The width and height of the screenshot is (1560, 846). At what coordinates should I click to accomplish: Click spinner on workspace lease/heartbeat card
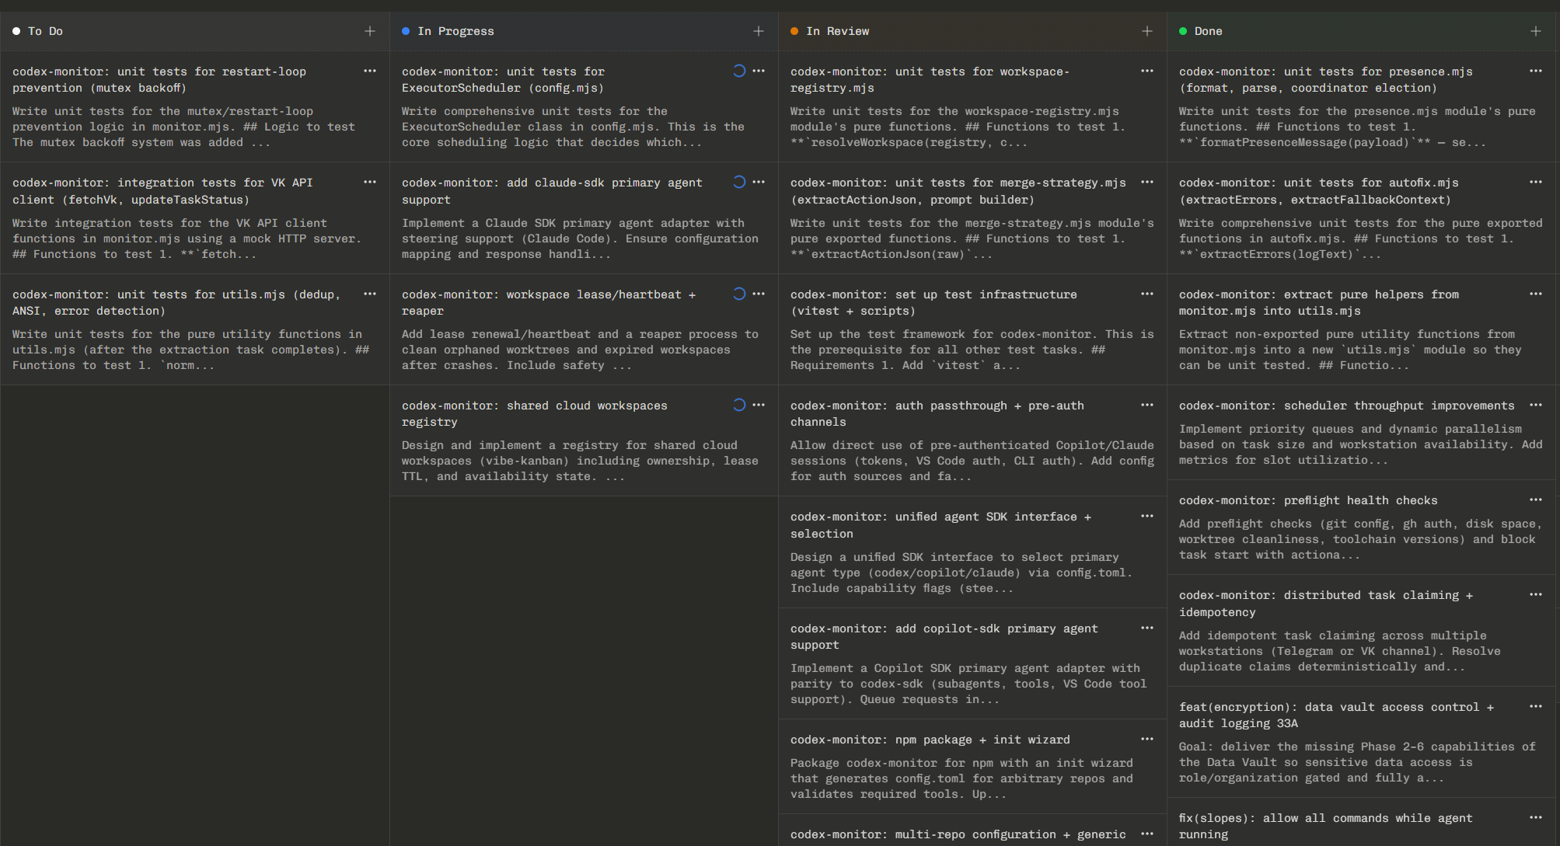click(739, 294)
